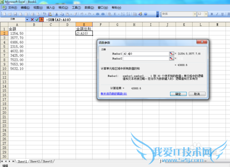Image resolution: width=230 pixels, height=167 pixels.
Task: Collapse dialog via Number1 range selector
Action: (172, 54)
